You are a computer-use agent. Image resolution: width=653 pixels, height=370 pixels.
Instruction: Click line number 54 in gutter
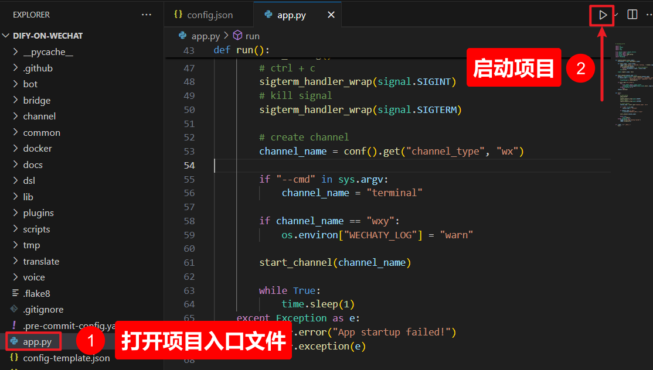click(189, 166)
